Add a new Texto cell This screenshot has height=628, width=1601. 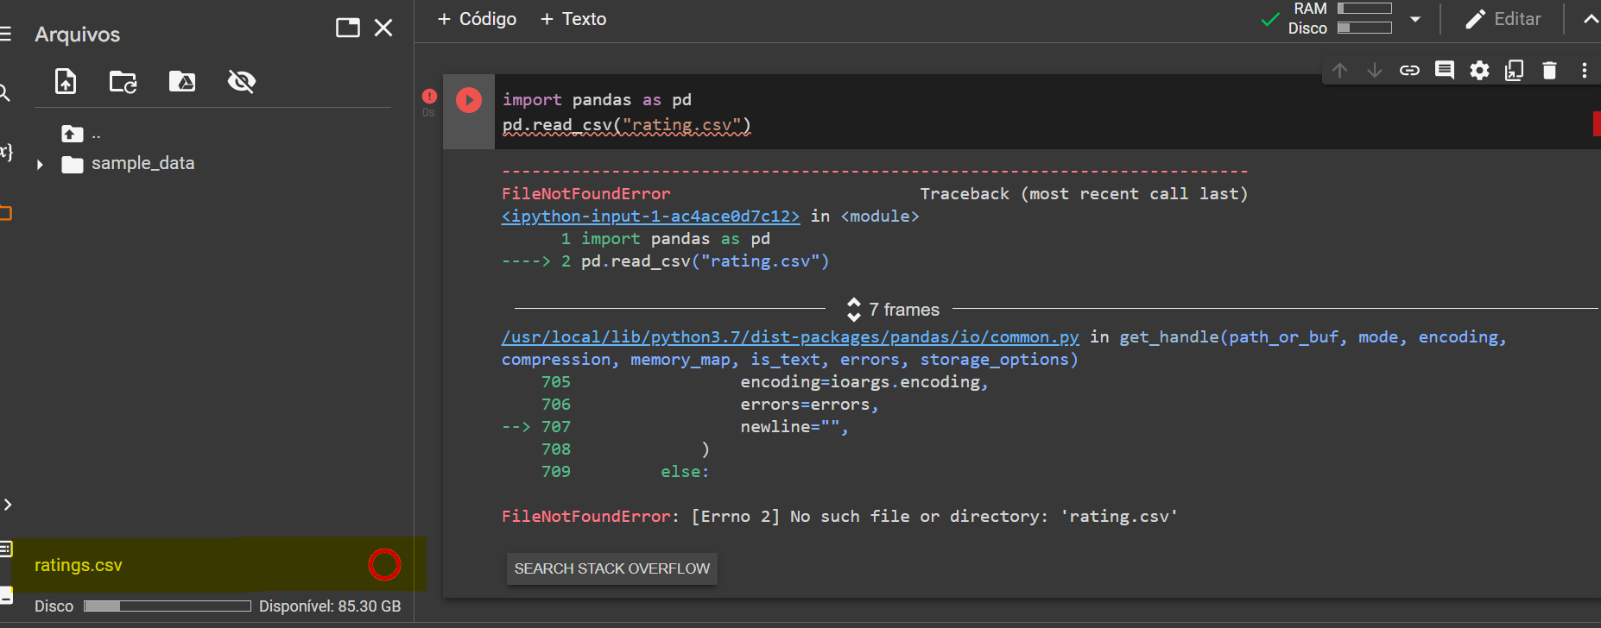[573, 19]
